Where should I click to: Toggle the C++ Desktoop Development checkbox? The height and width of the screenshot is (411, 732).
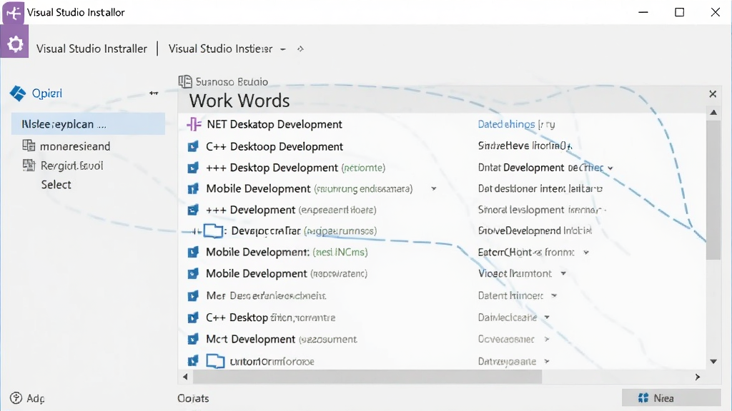pyautogui.click(x=193, y=146)
